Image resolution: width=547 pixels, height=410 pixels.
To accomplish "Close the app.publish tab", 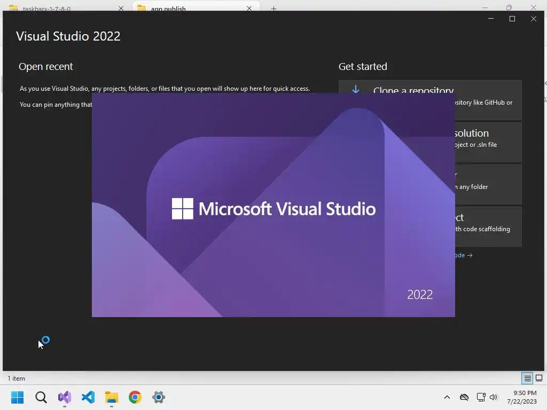I will coord(249,9).
